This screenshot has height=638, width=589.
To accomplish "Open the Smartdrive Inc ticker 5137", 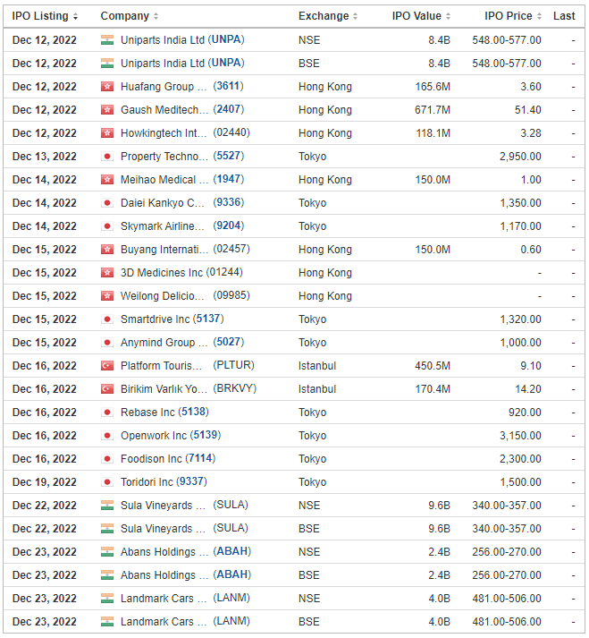I will point(208,319).
